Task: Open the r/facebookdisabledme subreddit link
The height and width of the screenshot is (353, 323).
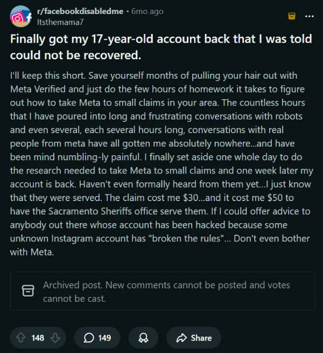Action: (x=78, y=11)
